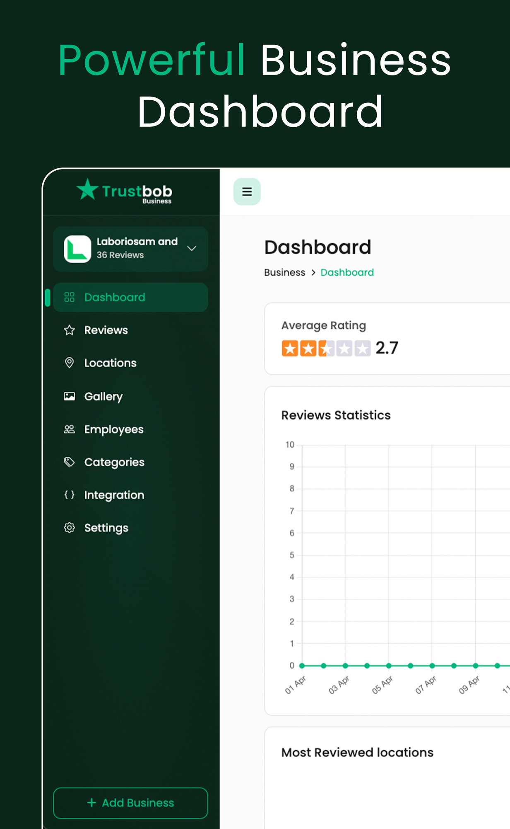Image resolution: width=510 pixels, height=829 pixels.
Task: Click the half-filled third rating star
Action: (x=326, y=349)
